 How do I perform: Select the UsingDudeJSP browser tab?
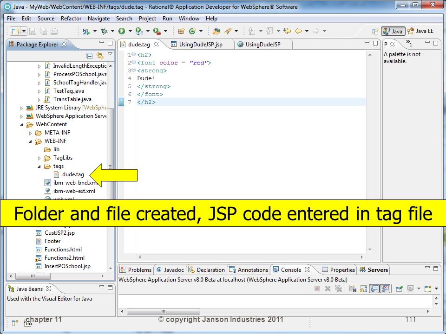click(x=259, y=45)
